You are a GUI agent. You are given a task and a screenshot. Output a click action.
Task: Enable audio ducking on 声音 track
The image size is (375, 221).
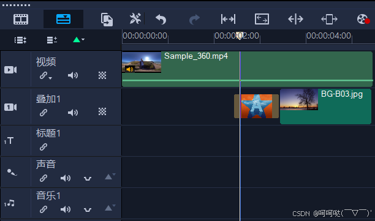point(88,179)
